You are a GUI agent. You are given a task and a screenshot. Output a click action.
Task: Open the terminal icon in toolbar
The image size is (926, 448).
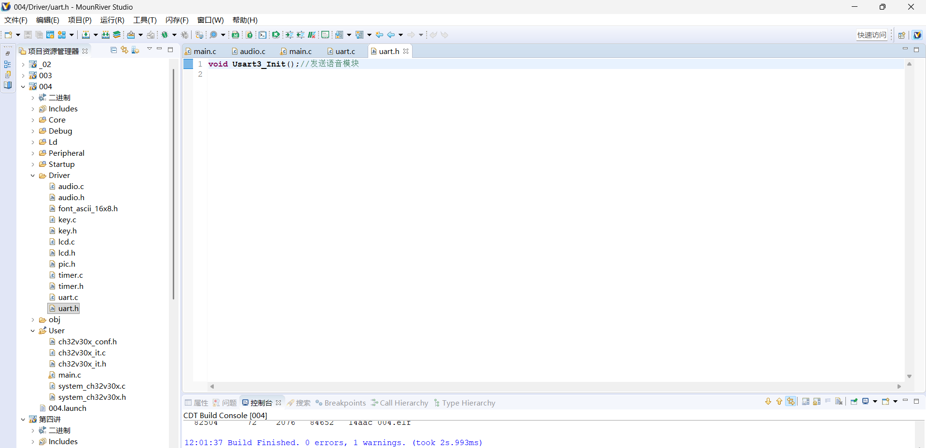(x=262, y=35)
